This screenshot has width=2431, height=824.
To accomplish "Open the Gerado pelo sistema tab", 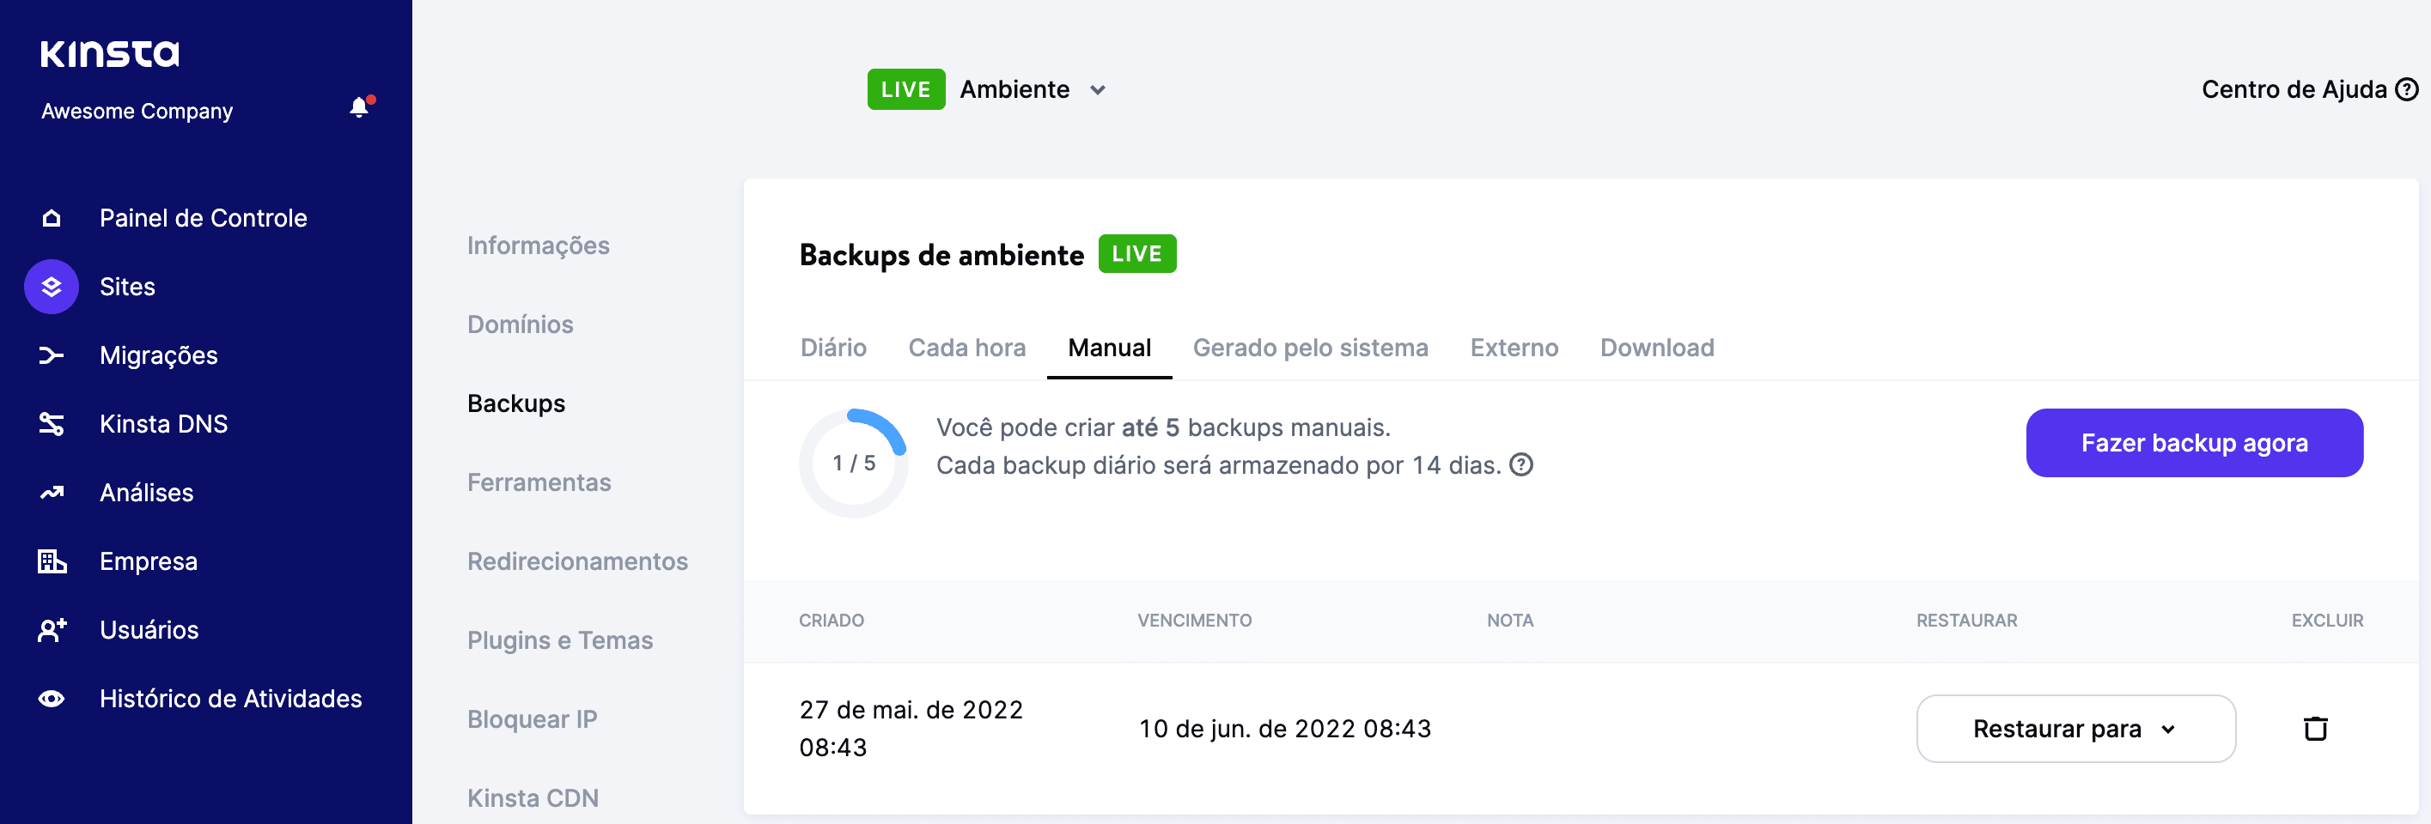I will pos(1311,347).
